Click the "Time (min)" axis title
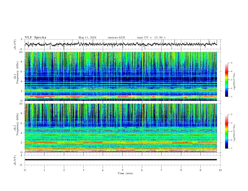The height and width of the screenshot is (191, 248). pos(125,173)
